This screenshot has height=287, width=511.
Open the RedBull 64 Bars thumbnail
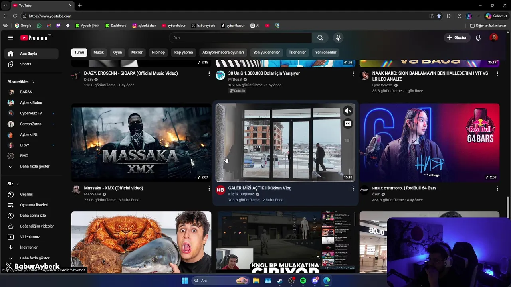point(429,143)
